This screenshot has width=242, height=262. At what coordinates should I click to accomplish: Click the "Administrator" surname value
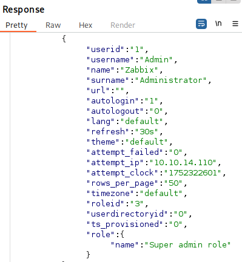point(171,80)
